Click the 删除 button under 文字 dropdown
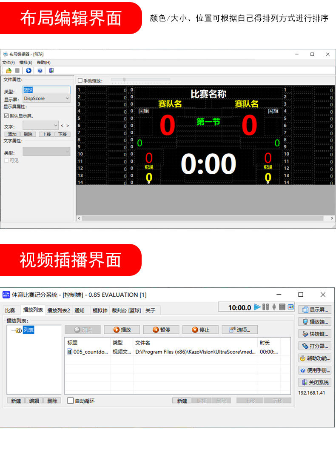 pyautogui.click(x=28, y=134)
